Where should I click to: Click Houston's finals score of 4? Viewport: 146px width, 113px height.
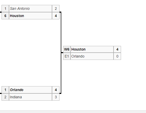point(117,49)
